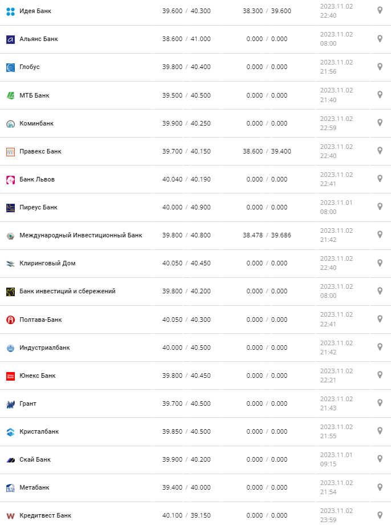391x525 pixels.
Task: Click the Кредитвест Банк logo icon
Action: point(10,516)
